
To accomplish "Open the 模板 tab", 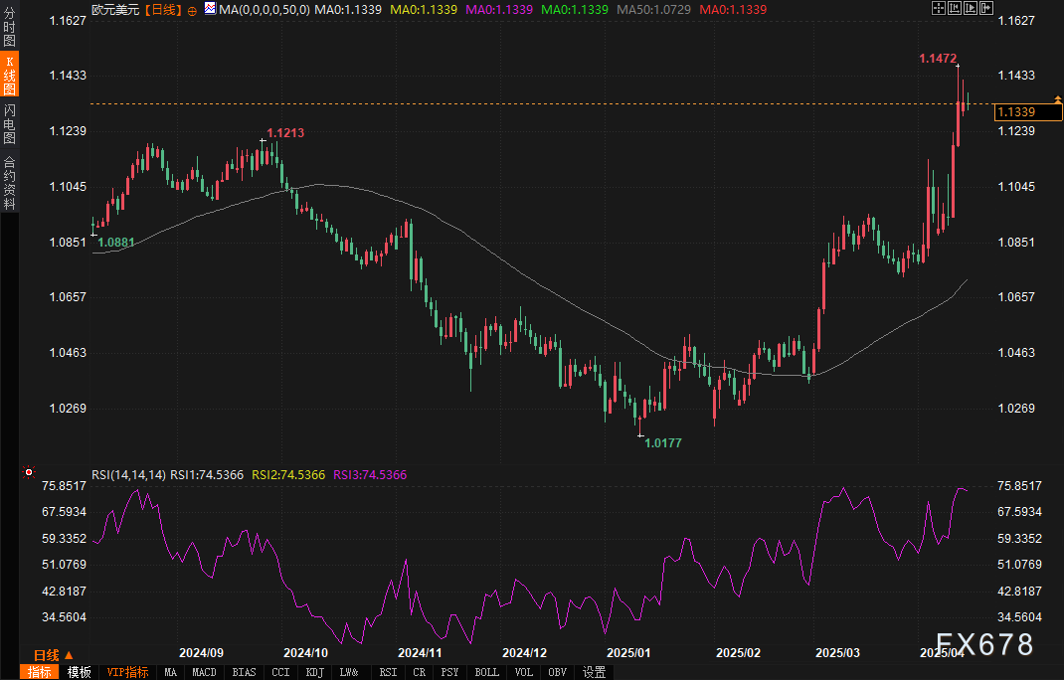I will pyautogui.click(x=80, y=672).
